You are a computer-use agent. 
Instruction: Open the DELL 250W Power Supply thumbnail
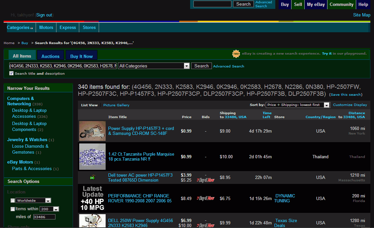click(x=92, y=221)
